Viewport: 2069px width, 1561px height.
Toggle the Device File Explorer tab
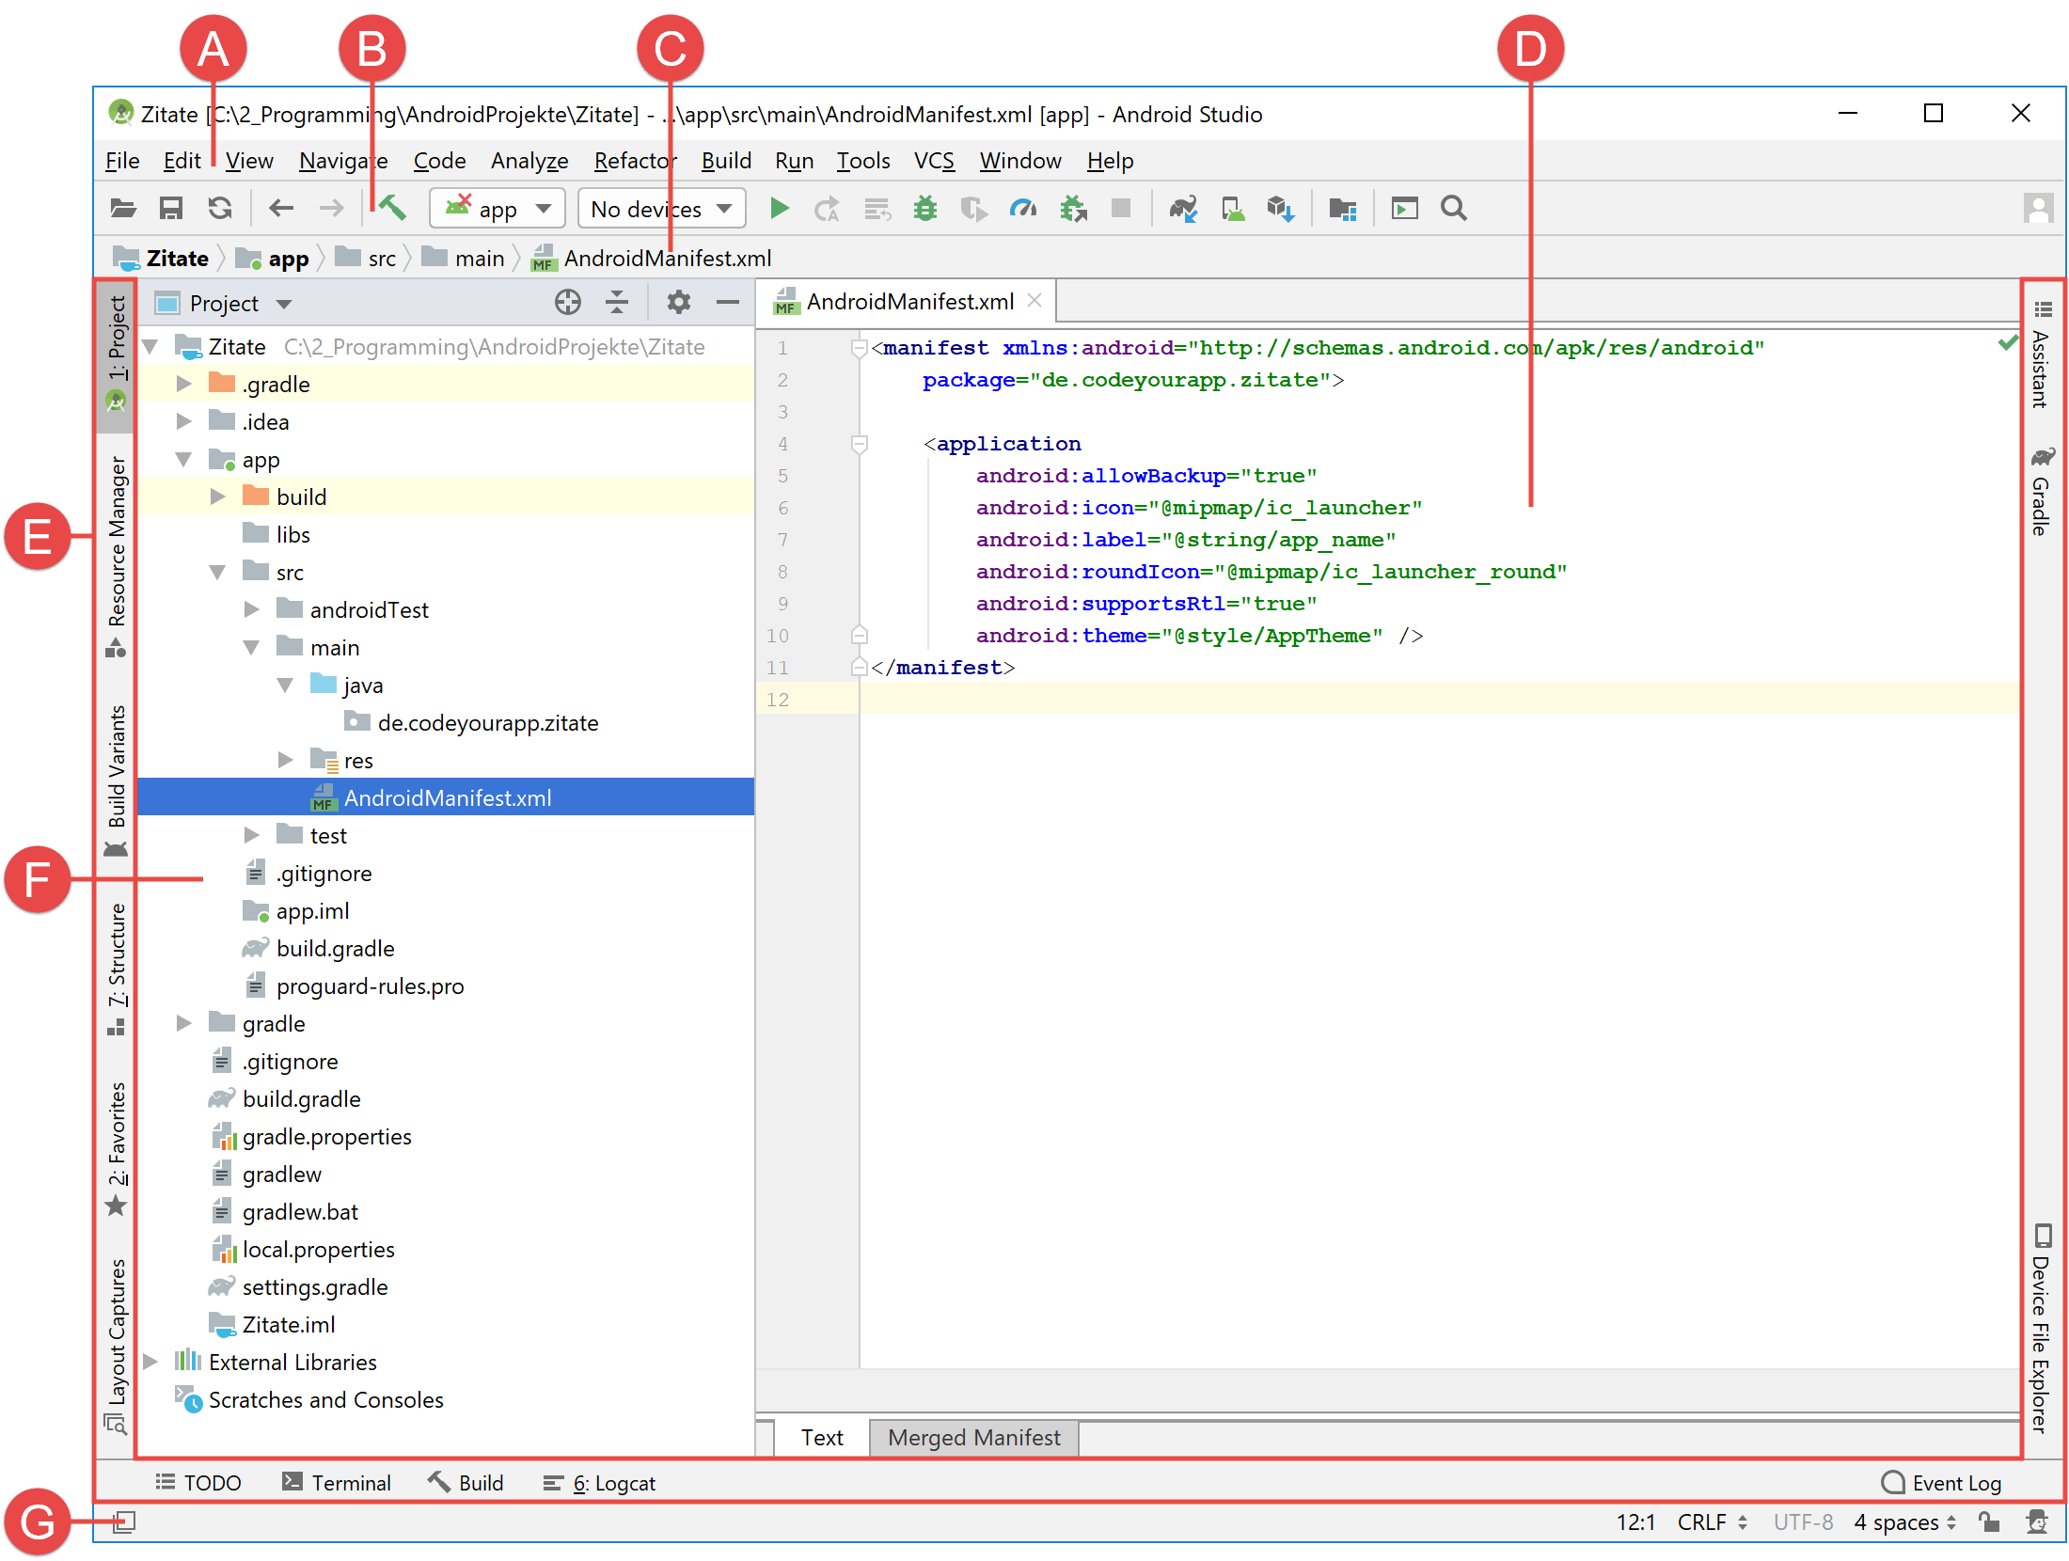click(2041, 1328)
